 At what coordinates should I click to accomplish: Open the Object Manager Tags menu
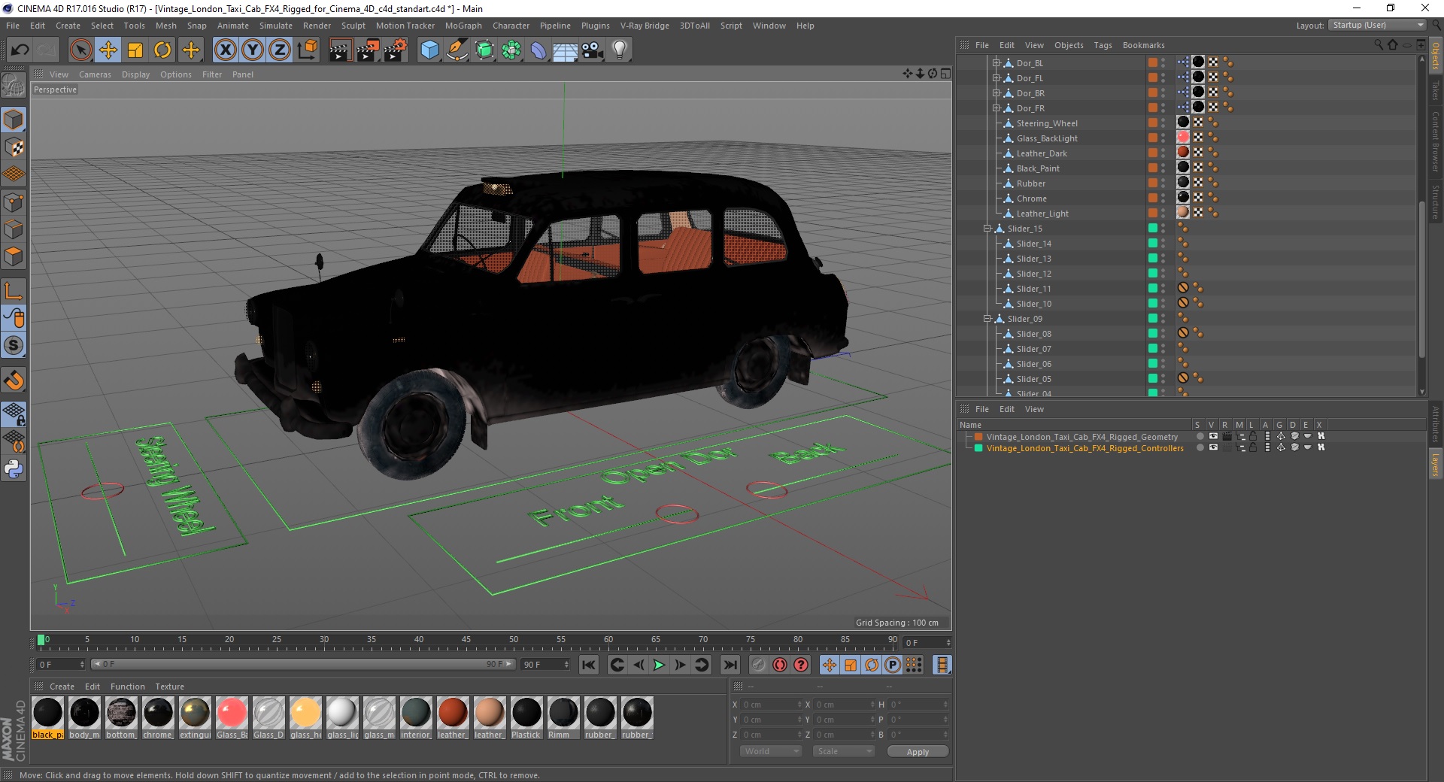click(1103, 45)
